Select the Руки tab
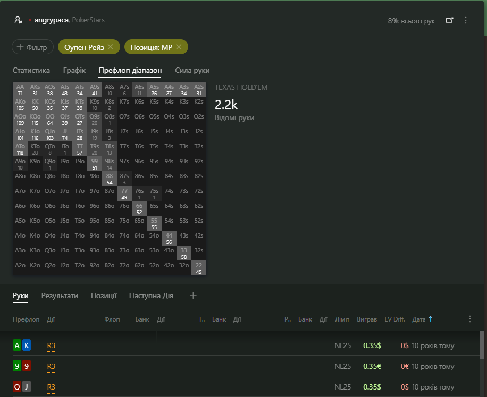Image resolution: width=487 pixels, height=397 pixels. click(21, 296)
